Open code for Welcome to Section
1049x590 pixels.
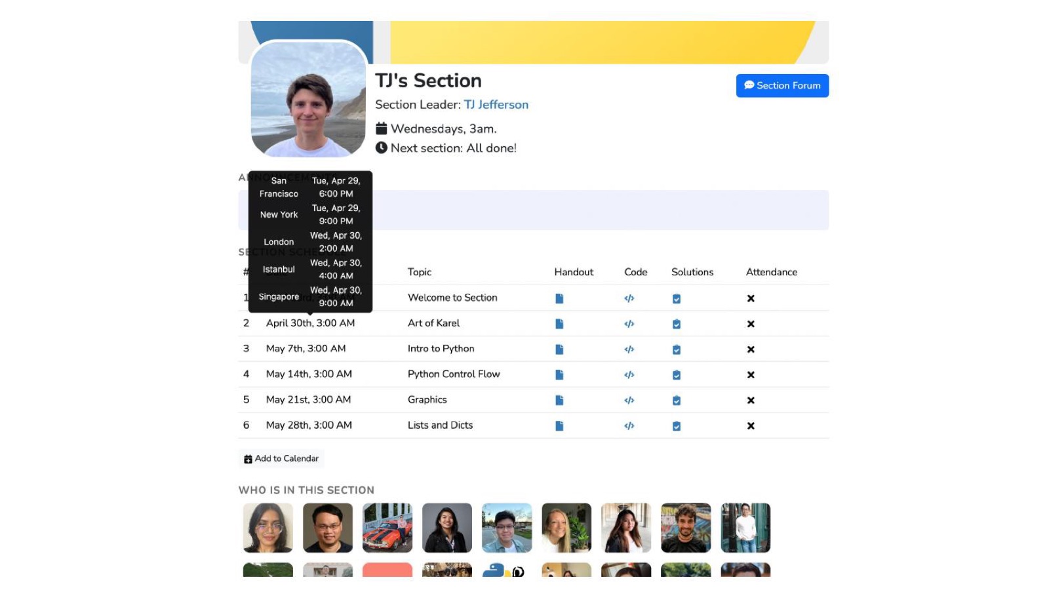629,298
